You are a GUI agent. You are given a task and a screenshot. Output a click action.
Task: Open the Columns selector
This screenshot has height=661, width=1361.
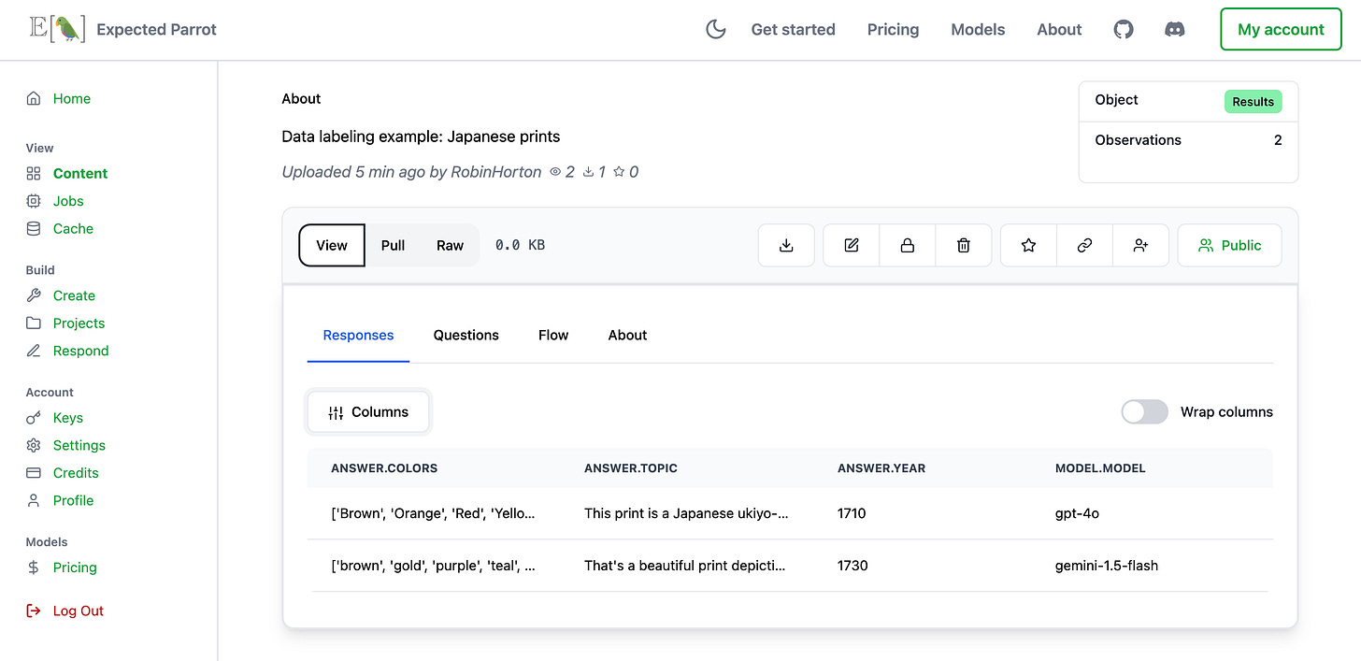pyautogui.click(x=368, y=412)
